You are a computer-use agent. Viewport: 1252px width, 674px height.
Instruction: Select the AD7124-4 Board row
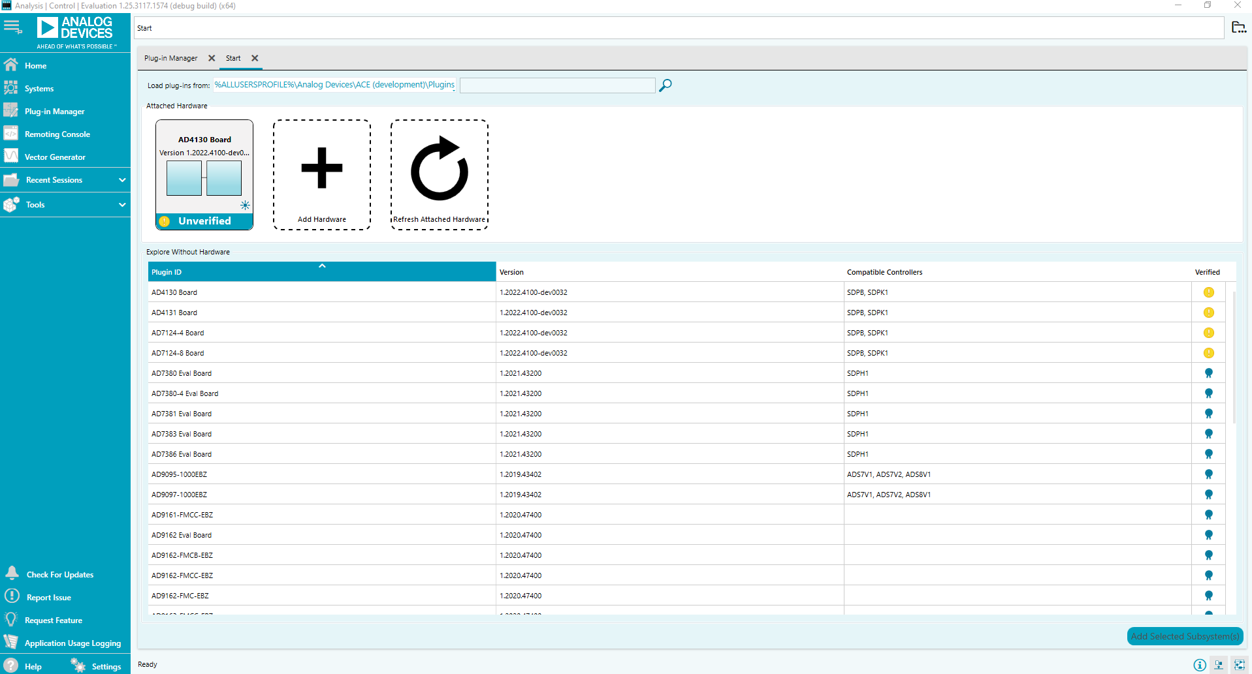(x=686, y=333)
